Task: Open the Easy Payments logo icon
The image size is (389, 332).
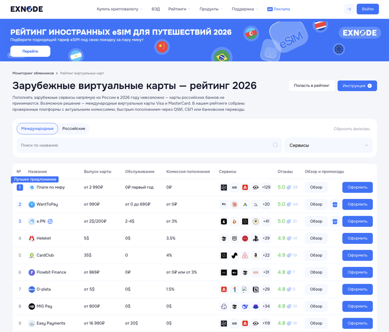Action: (x=32, y=323)
